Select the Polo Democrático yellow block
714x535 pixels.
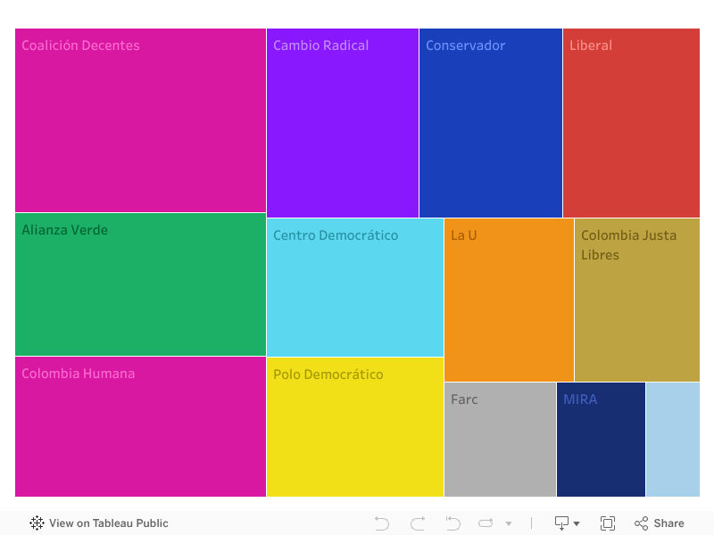(355, 427)
